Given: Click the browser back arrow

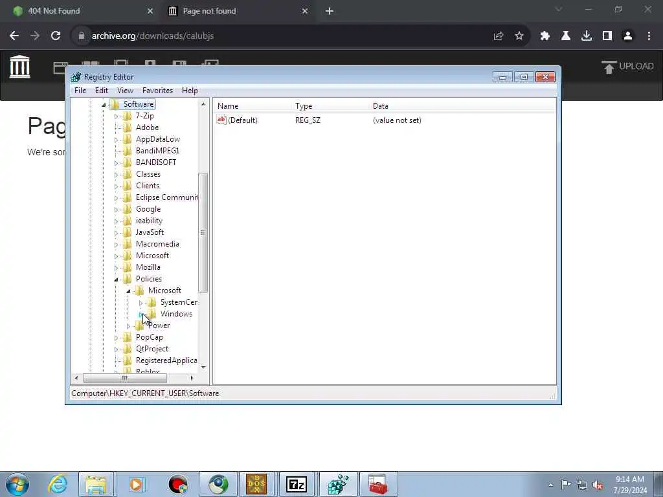Looking at the screenshot, I should (14, 36).
